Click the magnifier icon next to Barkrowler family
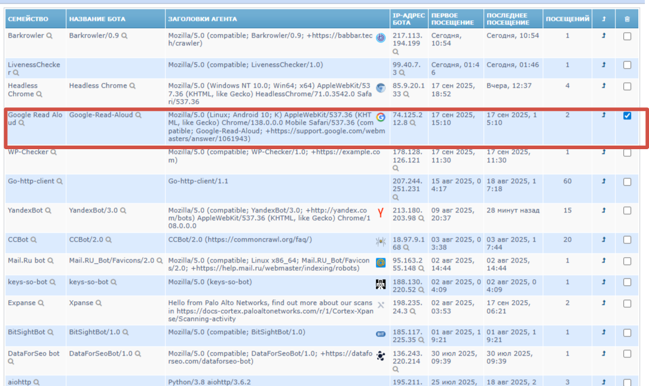This screenshot has height=386, width=649. 50,36
